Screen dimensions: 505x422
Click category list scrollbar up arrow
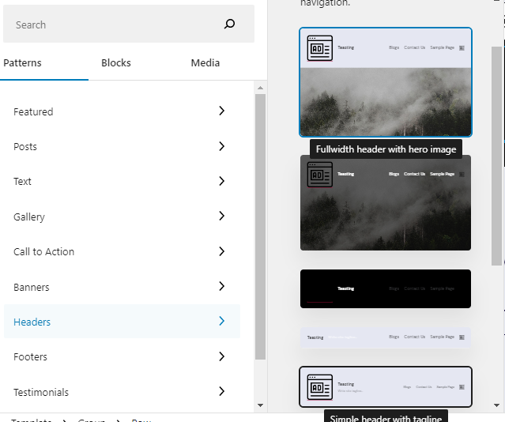(261, 88)
